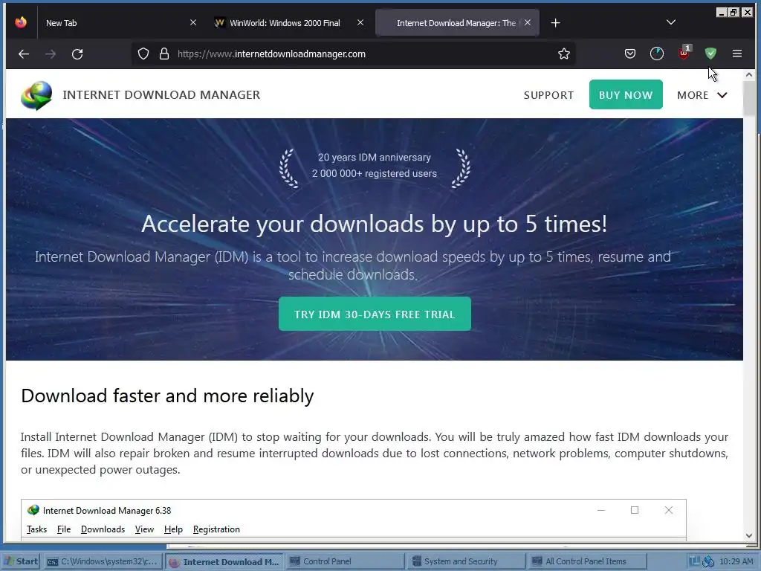
Task: Close the New Tab tab
Action: pyautogui.click(x=193, y=22)
